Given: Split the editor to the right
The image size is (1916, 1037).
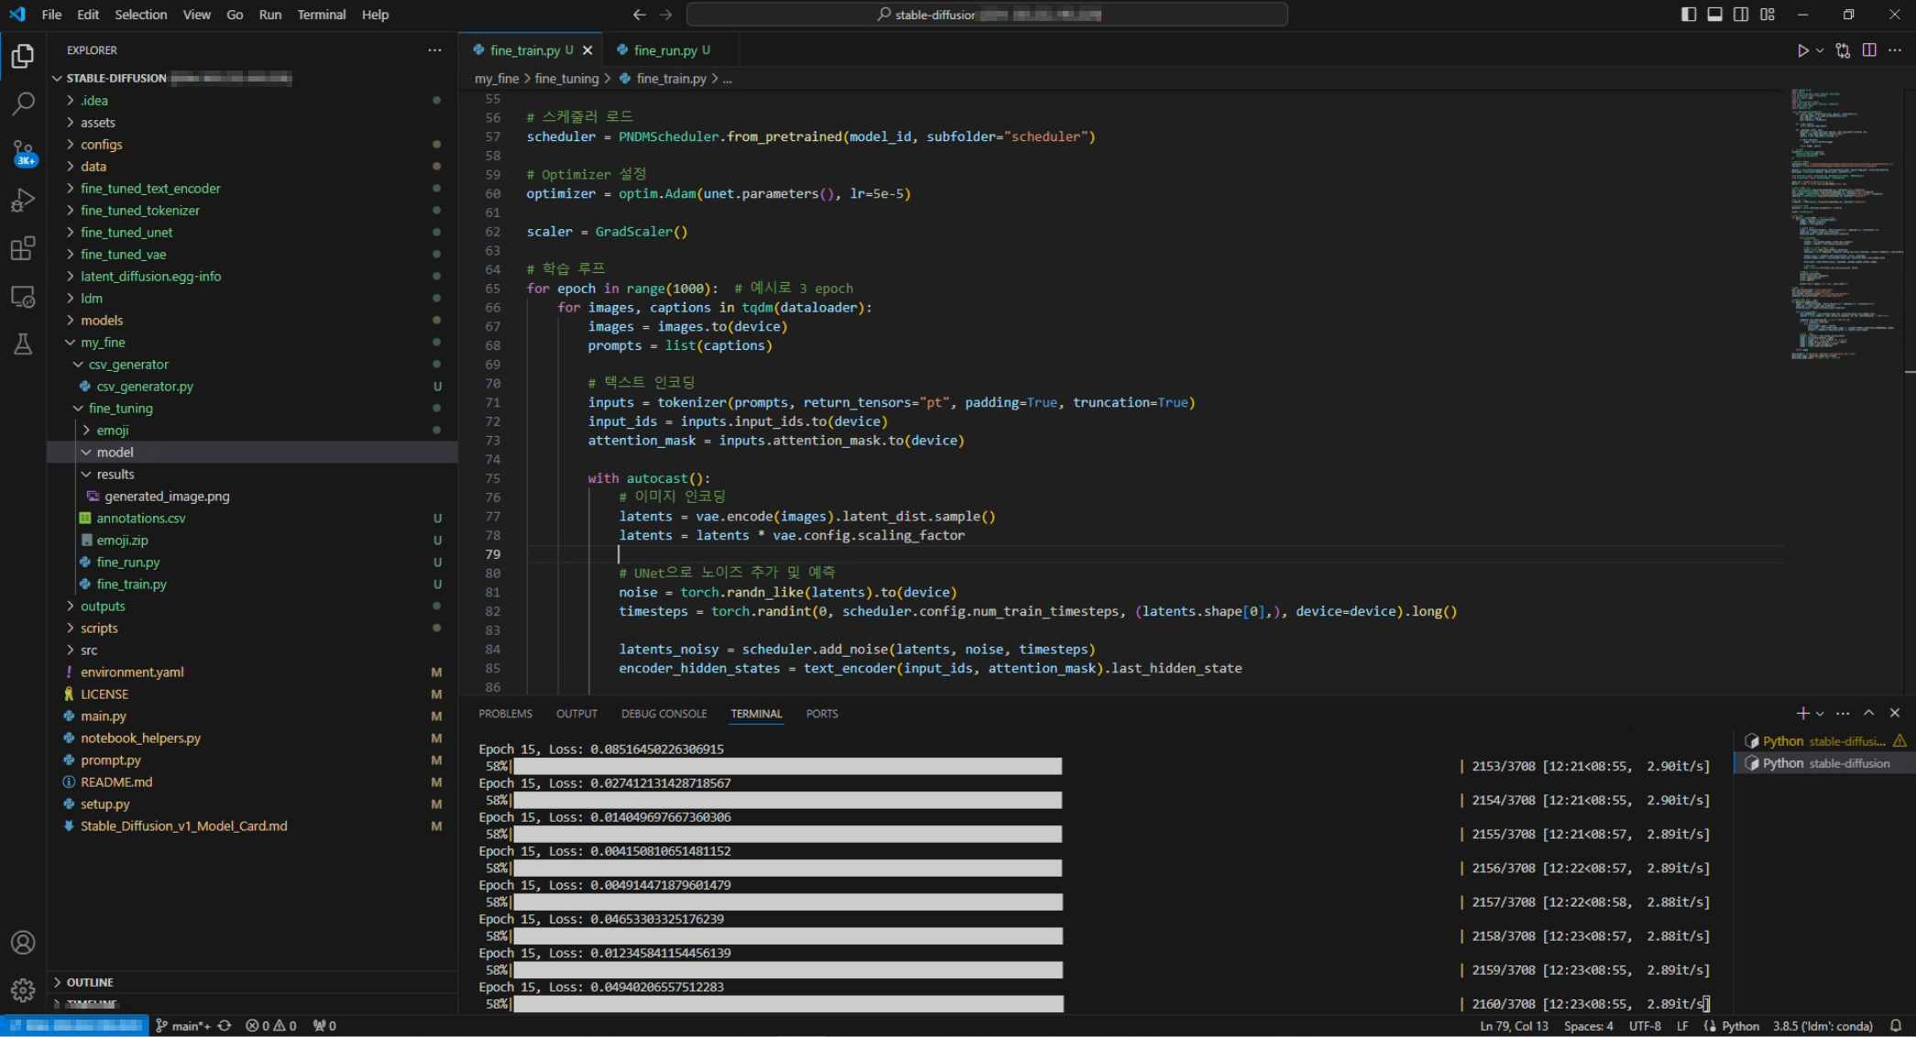Looking at the screenshot, I should point(1868,50).
